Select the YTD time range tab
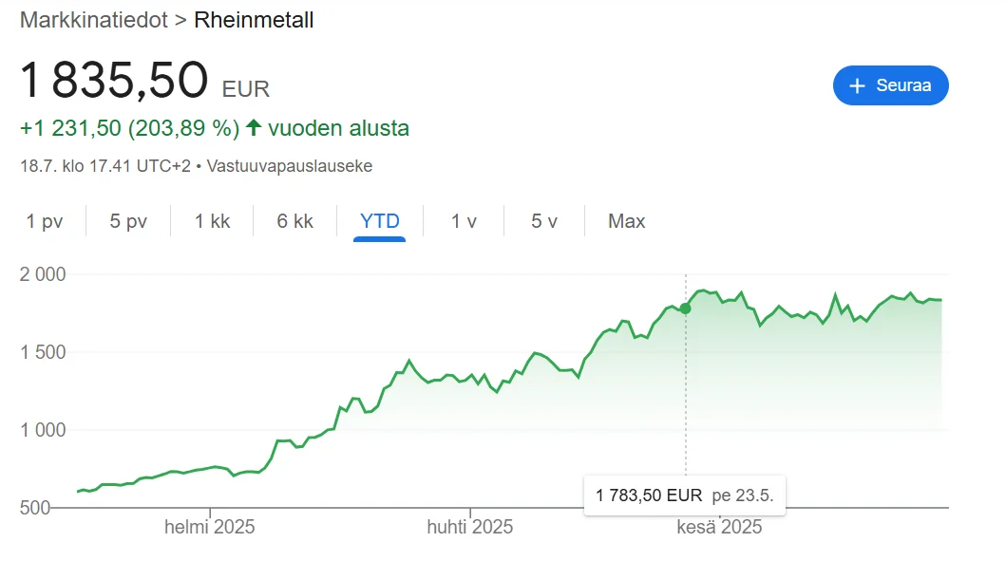Screen dimensions: 1006x561 (379, 221)
